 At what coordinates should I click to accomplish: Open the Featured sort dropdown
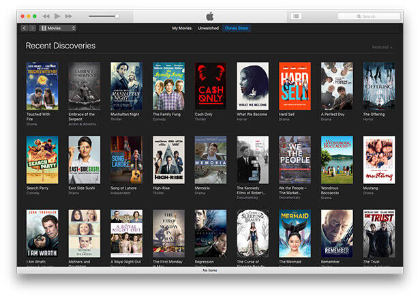pos(382,47)
